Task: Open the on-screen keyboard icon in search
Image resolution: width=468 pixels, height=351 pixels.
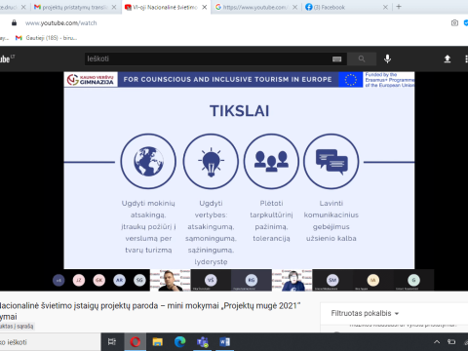Action: pos(337,58)
